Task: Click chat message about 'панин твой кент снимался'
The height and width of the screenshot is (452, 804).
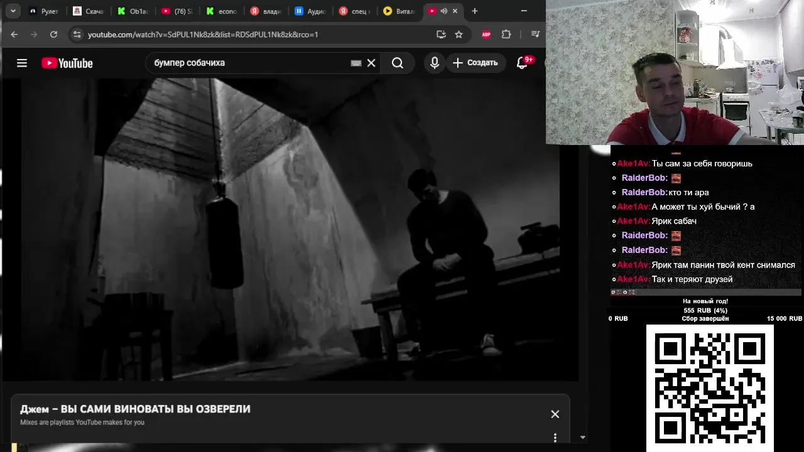Action: 723,265
